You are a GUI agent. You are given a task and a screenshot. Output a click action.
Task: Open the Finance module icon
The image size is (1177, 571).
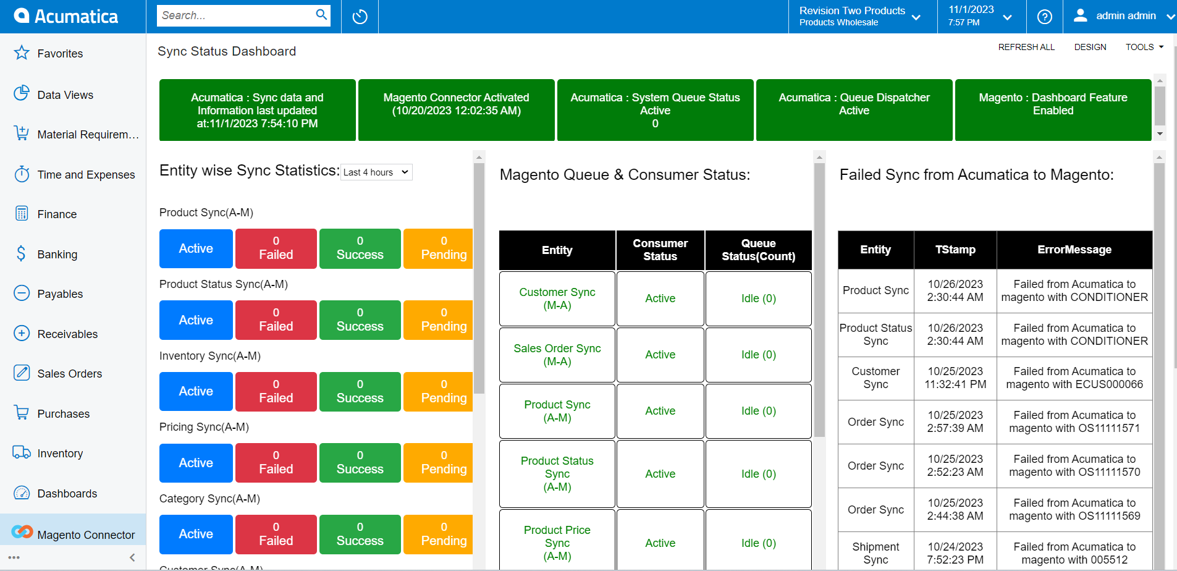[22, 214]
